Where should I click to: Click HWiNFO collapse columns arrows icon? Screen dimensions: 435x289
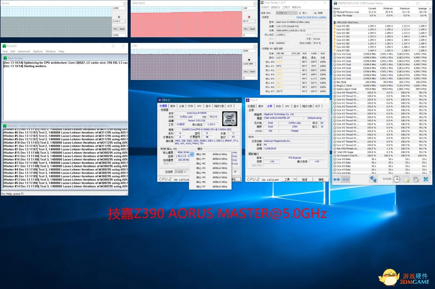tap(346, 179)
